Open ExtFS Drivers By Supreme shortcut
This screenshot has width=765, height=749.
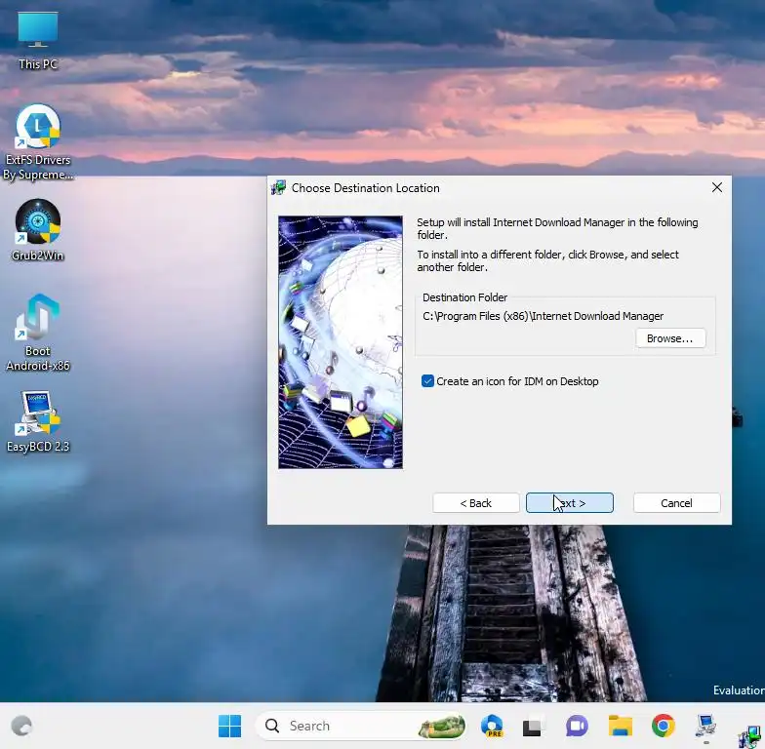37,141
